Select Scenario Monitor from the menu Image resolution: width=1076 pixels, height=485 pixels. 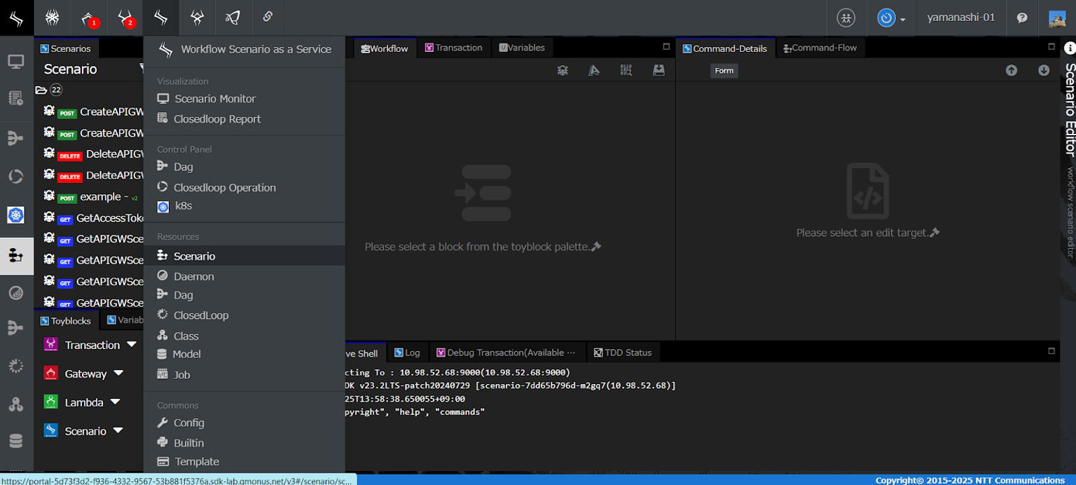pyautogui.click(x=214, y=99)
